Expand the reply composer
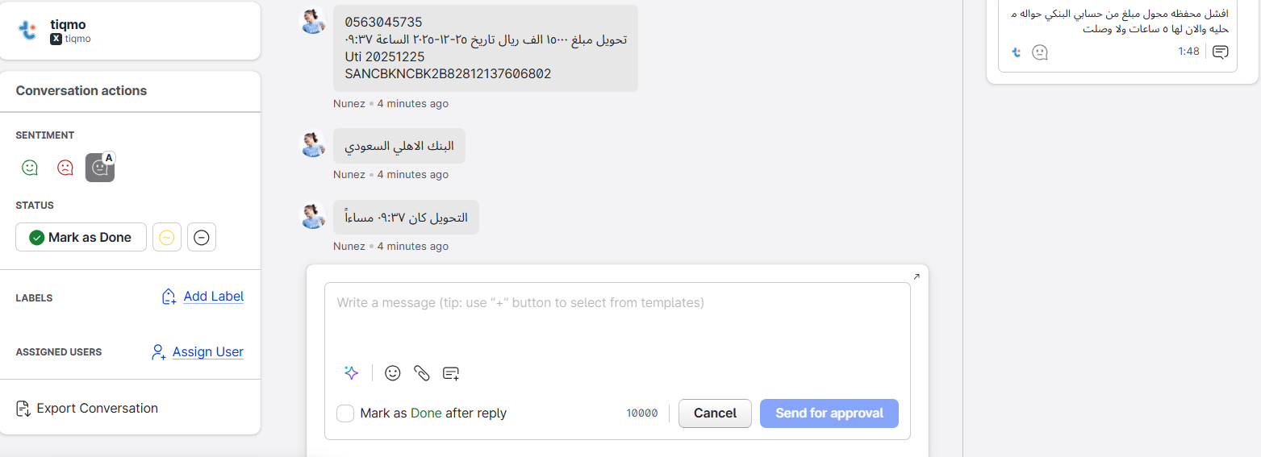The width and height of the screenshot is (1261, 457). (x=917, y=276)
